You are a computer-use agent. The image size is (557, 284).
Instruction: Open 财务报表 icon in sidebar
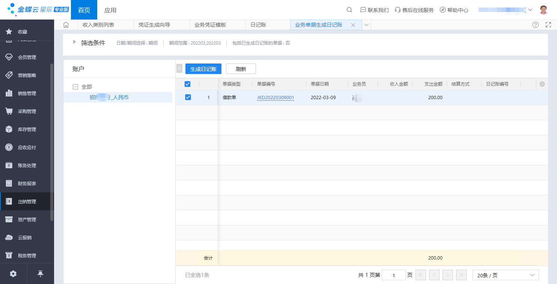(x=9, y=183)
